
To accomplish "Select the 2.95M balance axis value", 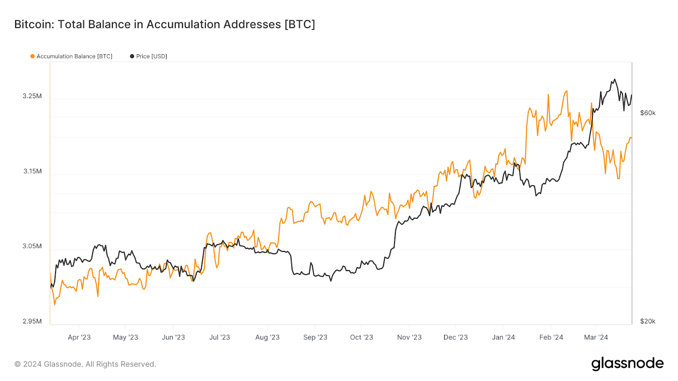I will (x=32, y=321).
